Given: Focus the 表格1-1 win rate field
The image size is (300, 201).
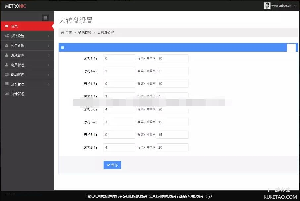Looking at the screenshot, I should (173, 58).
